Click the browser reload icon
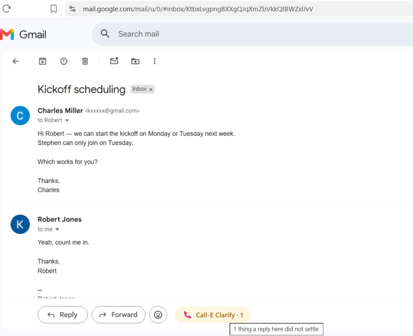Screen dimensions: 413x336 pyautogui.click(x=6, y=9)
